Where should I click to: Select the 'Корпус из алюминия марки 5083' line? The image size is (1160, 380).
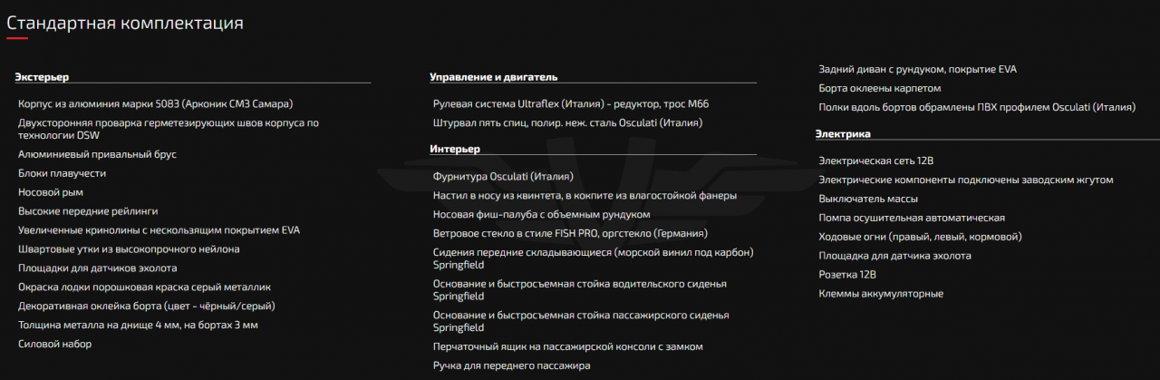coord(155,103)
